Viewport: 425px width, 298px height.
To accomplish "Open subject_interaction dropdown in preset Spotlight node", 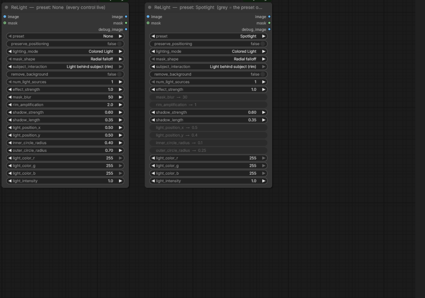I will pyautogui.click(x=208, y=67).
